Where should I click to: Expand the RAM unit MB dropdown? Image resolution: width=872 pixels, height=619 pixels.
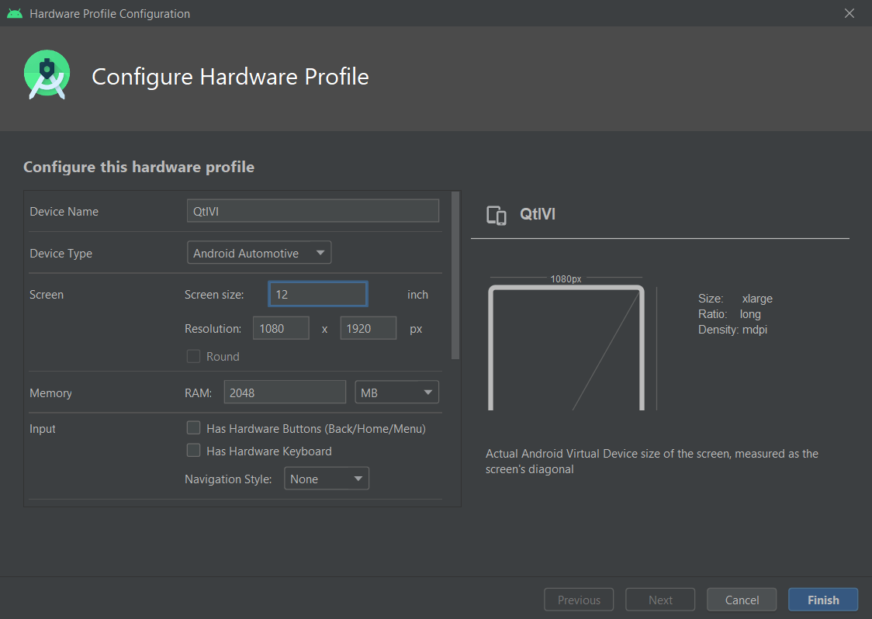coord(396,392)
